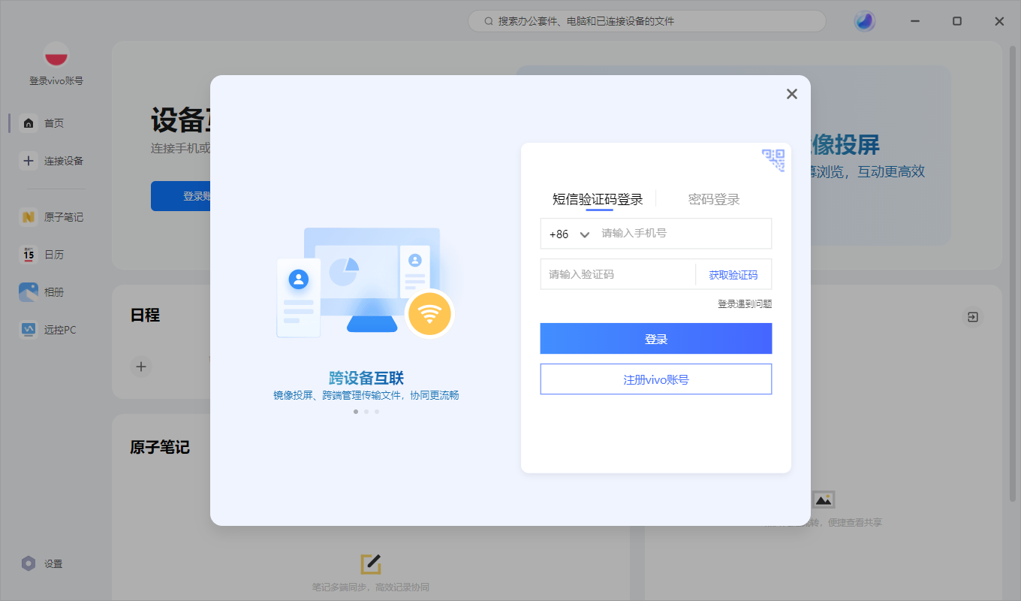This screenshot has height=601, width=1021.
Task: Maximize the application window
Action: point(957,21)
